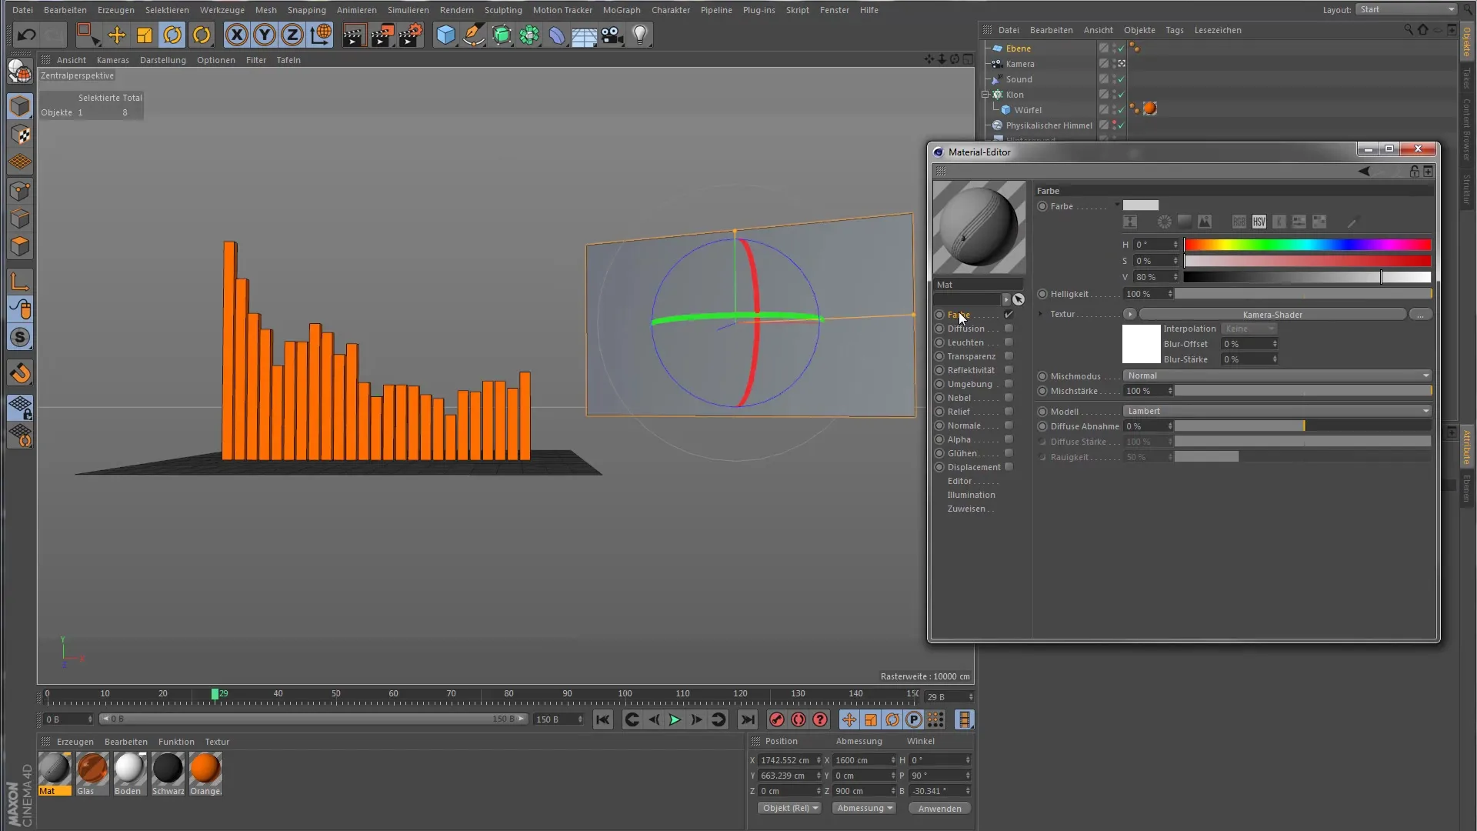1477x831 pixels.
Task: Select the Move tool icon
Action: coord(116,35)
